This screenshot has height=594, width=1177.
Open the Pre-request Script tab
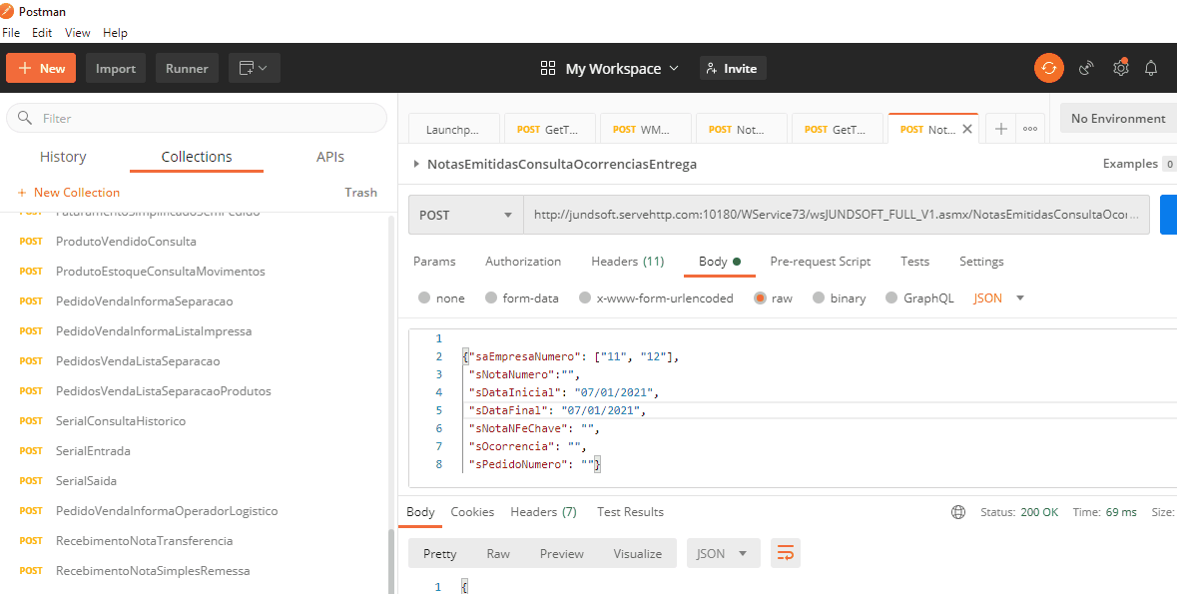tap(820, 262)
